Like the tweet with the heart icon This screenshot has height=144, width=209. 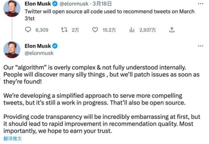pos(95,30)
